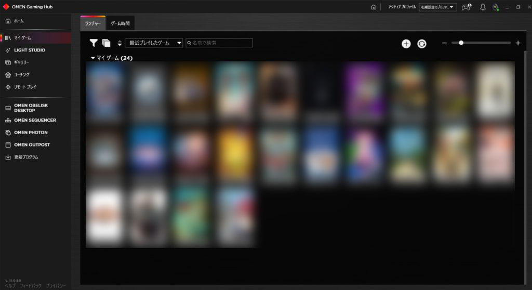
Task: Click the add game plus icon
Action: tap(406, 44)
